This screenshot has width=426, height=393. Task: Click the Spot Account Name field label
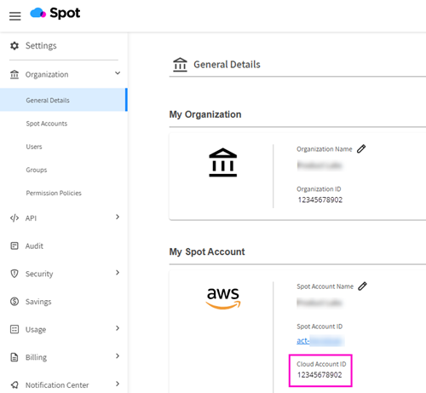[325, 286]
